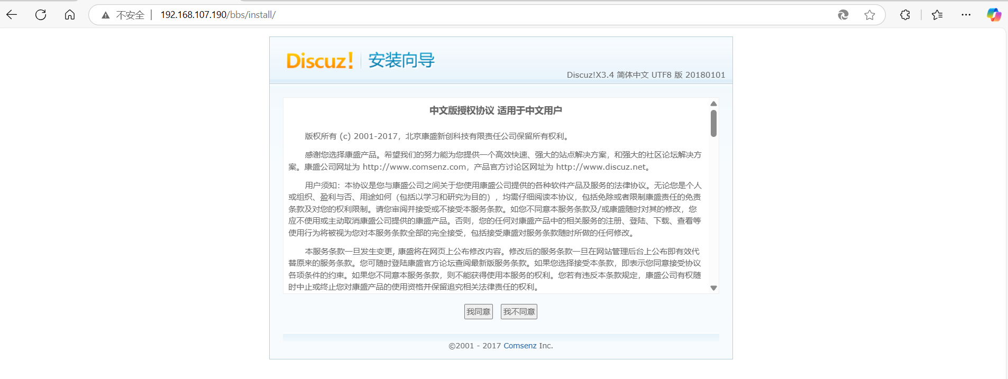Click the not-secure warning triangle icon
Screen dimensions: 1008x379
(106, 15)
